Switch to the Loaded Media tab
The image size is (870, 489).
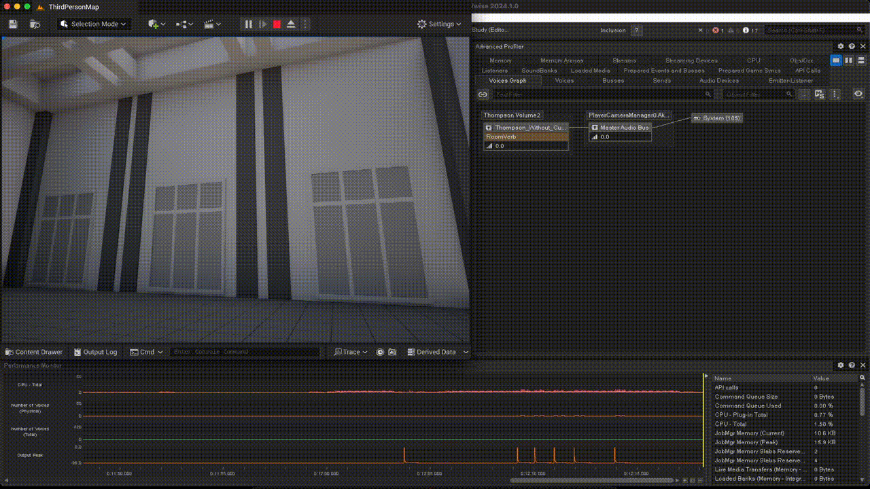tap(590, 71)
